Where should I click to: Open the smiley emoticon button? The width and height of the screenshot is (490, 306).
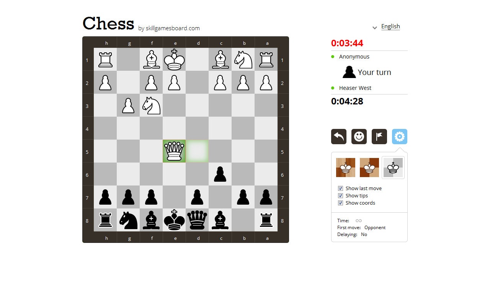[x=359, y=137]
